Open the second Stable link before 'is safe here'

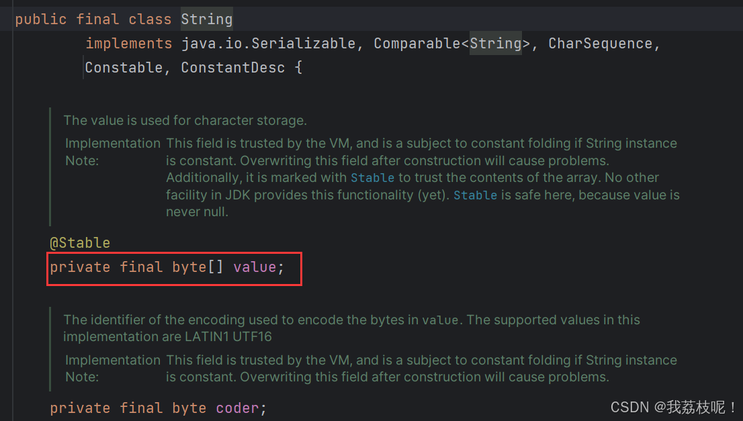tap(475, 195)
